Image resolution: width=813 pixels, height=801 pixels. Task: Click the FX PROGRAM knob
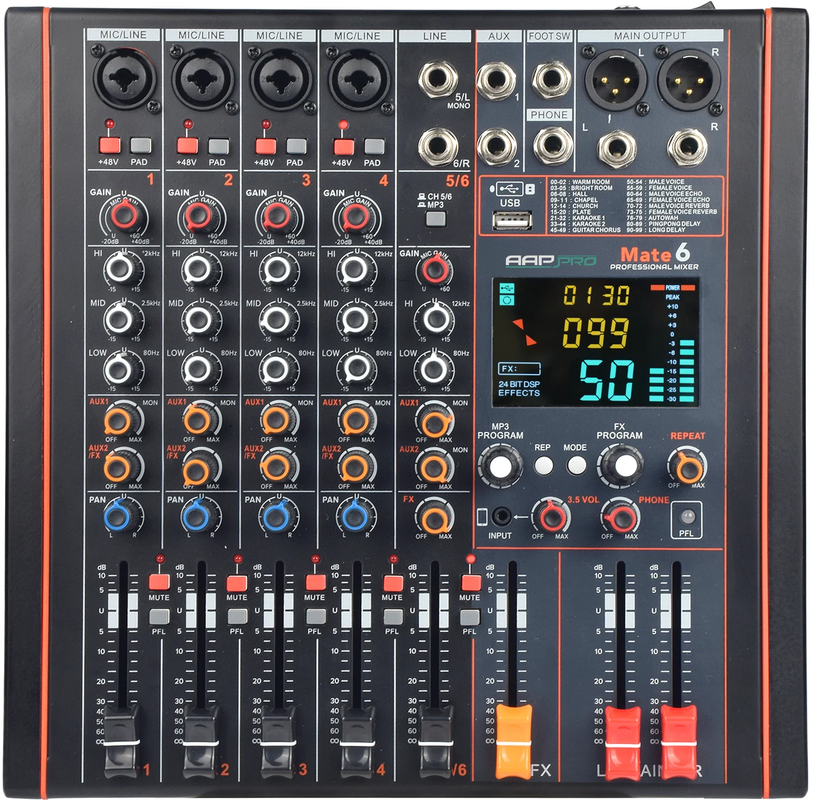(623, 465)
